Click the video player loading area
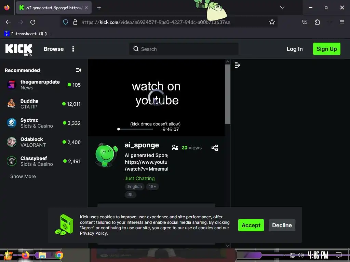Screen dimensions: 350x262 click(156, 97)
